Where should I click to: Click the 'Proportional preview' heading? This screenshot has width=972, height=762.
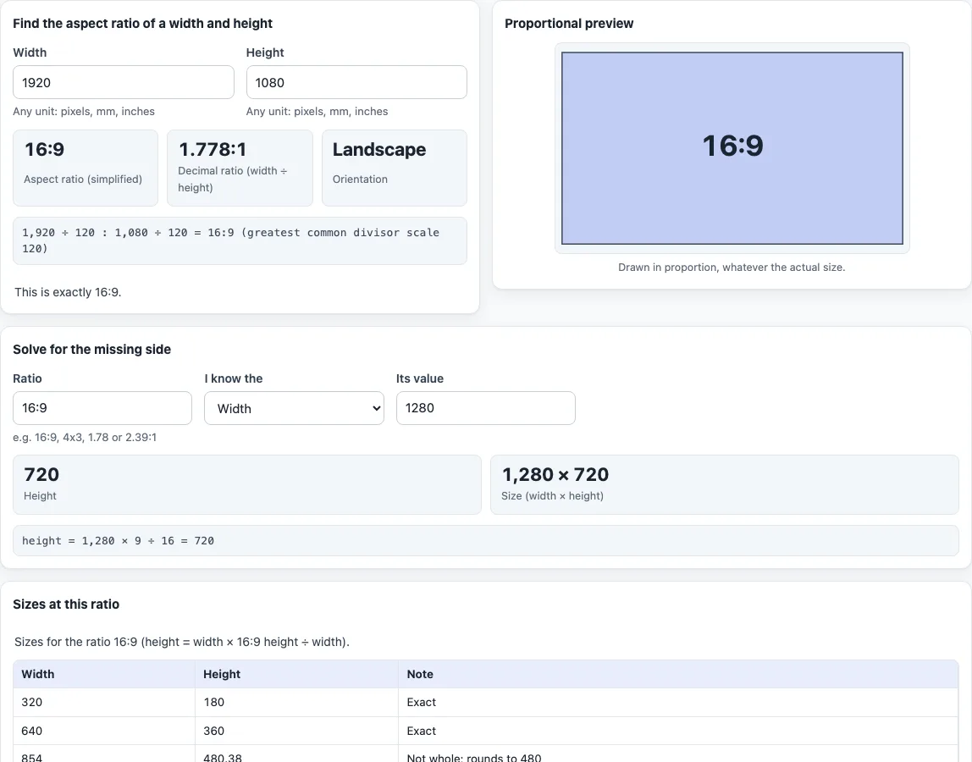569,24
